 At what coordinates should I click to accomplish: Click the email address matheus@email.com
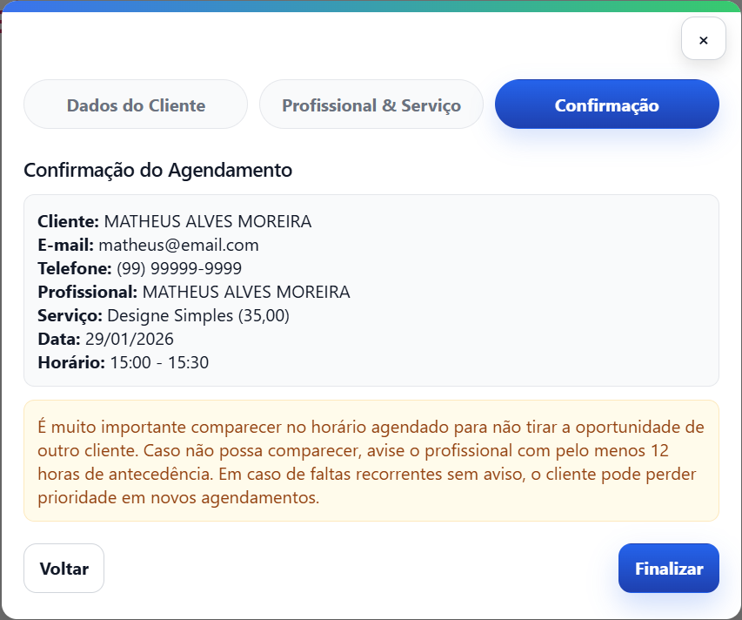coord(178,245)
